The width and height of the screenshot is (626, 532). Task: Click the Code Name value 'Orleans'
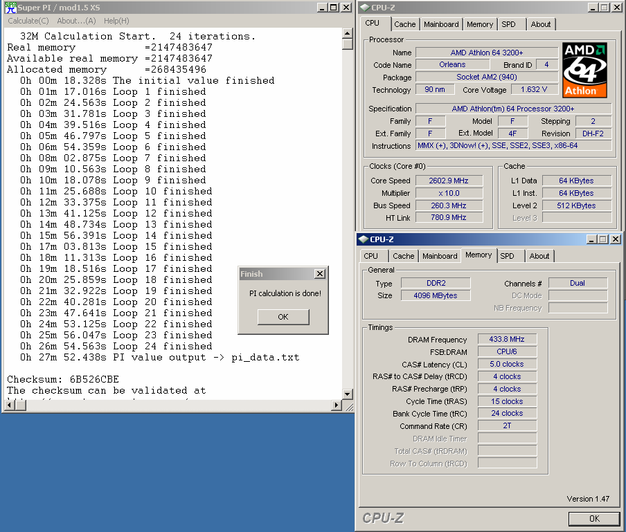[x=452, y=64]
